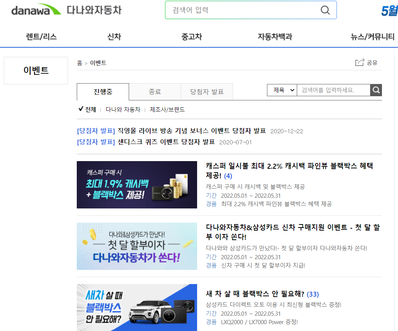Image resolution: width=398 pixels, height=331 pixels.
Task: Click the date 2020-07-01
Action: point(236,142)
